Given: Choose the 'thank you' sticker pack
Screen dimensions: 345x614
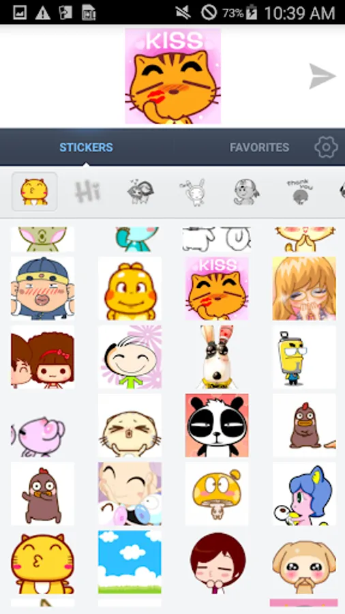Looking at the screenshot, I should [298, 192].
